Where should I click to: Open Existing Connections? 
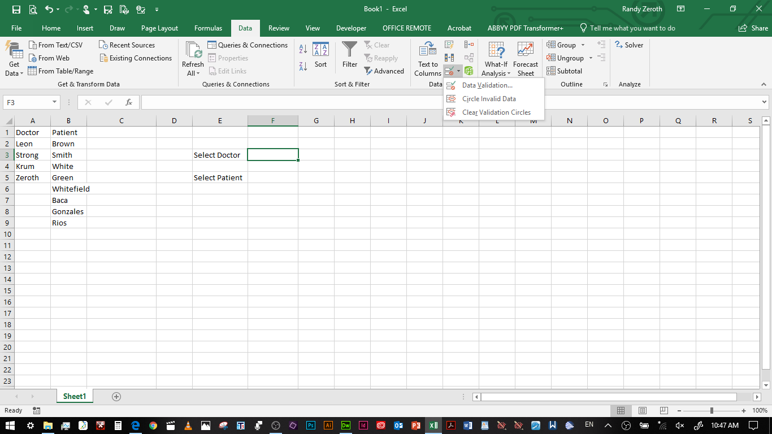tap(136, 58)
